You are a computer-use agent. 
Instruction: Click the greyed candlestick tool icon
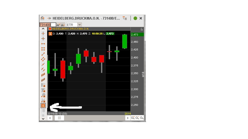[43, 111]
